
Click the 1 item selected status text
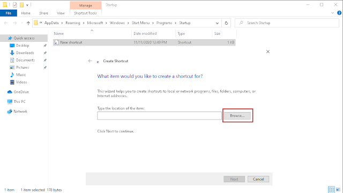[x=33, y=190]
